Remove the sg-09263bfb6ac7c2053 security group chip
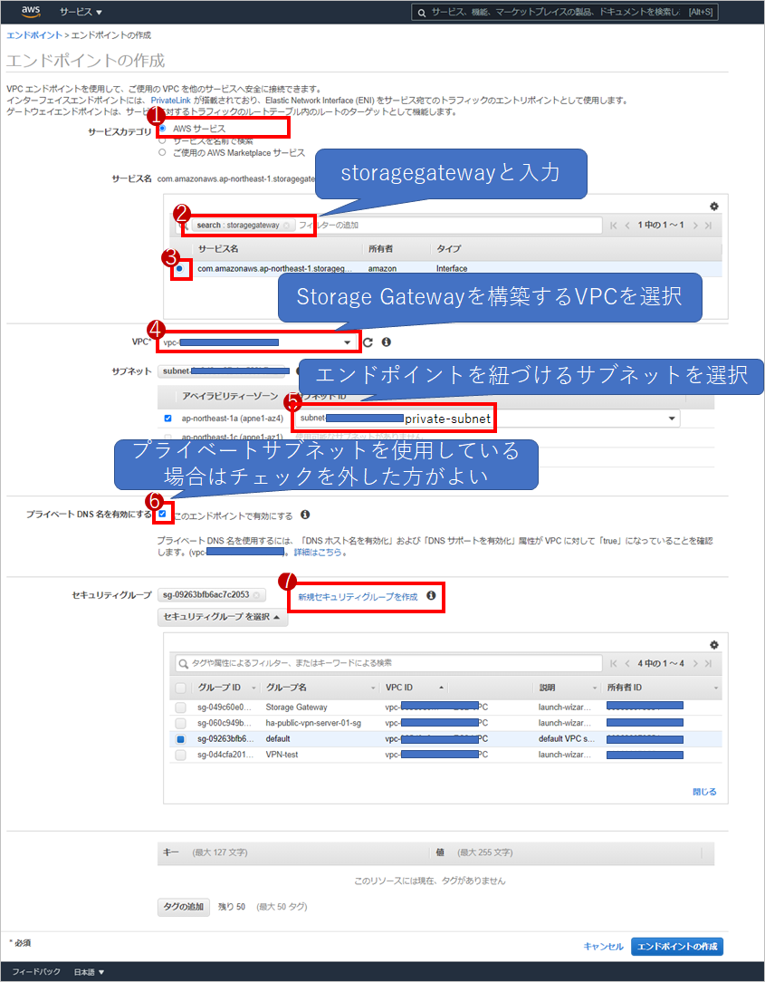This screenshot has width=765, height=982. point(257,595)
